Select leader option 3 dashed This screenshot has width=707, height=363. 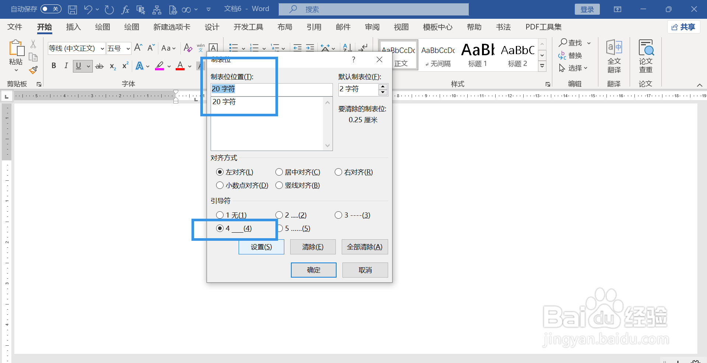[x=338, y=215]
